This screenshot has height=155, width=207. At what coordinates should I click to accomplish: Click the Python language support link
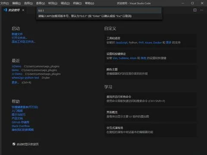click(x=133, y=43)
